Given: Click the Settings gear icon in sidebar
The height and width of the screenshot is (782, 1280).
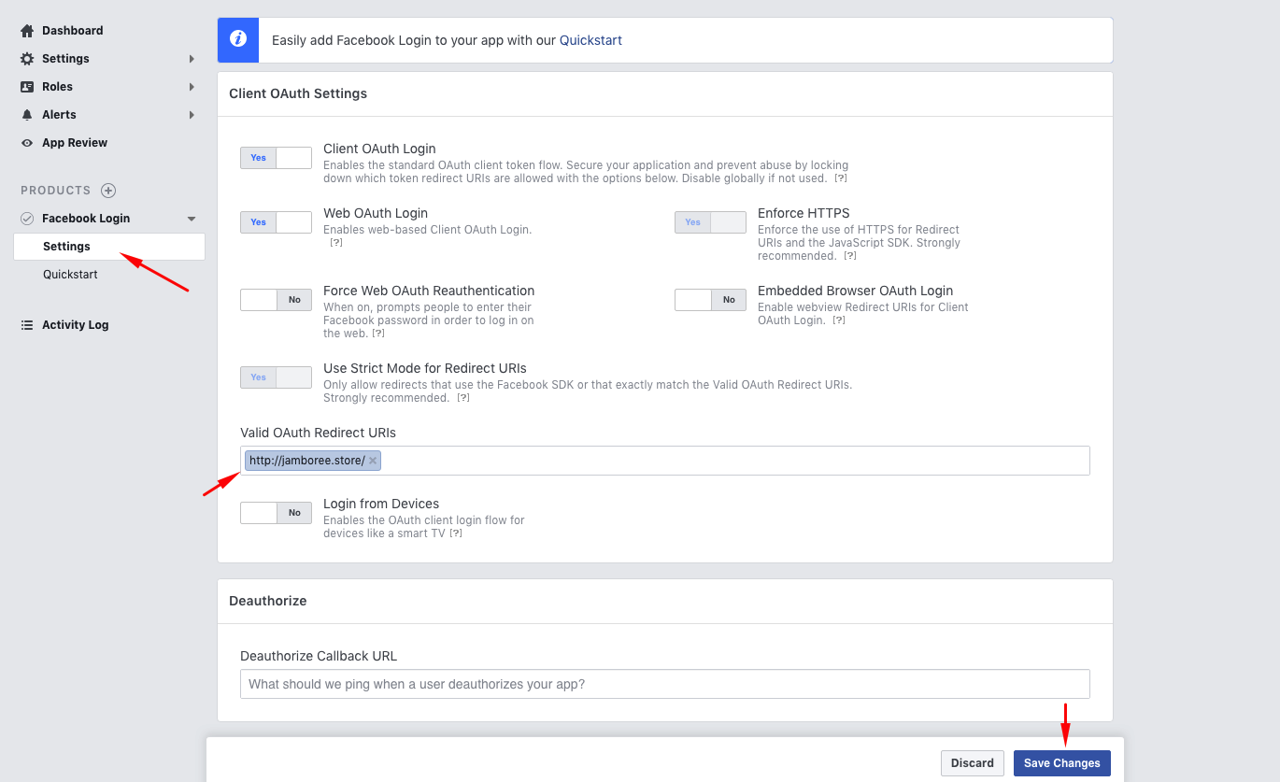Looking at the screenshot, I should 27,59.
